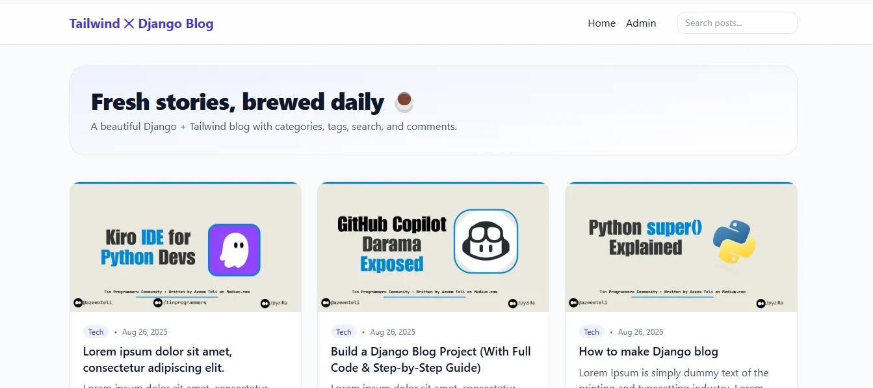
Task: Click the Aug 26, 2025 date on How to make Django blog post
Action: click(640, 332)
